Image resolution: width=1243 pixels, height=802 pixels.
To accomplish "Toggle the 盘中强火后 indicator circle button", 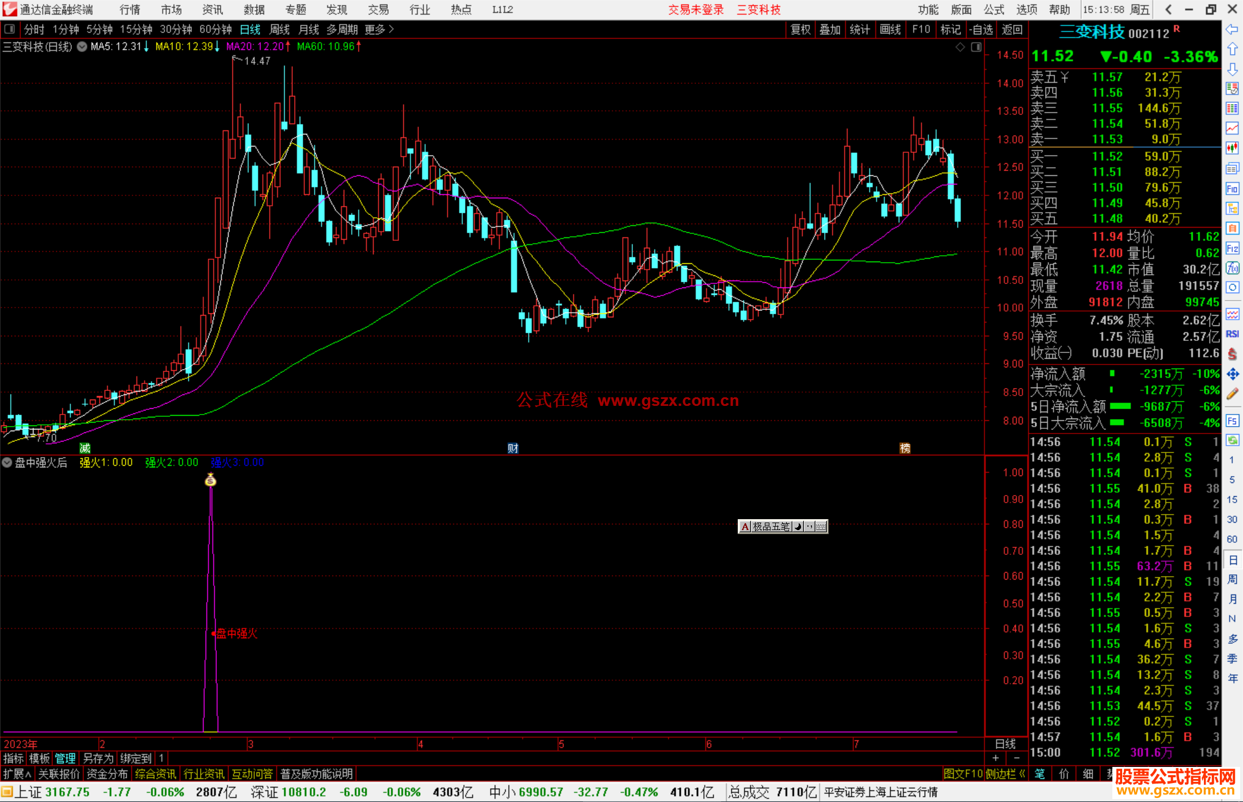I will click(x=7, y=462).
